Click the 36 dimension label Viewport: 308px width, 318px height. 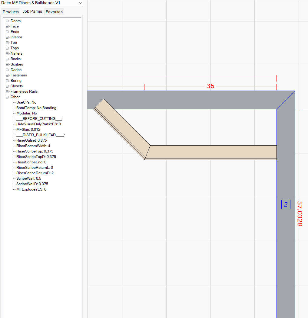[210, 86]
